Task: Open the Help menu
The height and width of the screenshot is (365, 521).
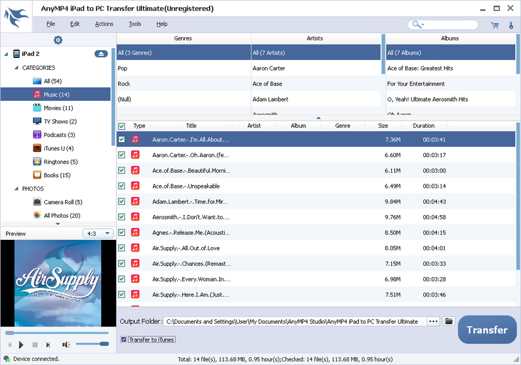Action: pyautogui.click(x=162, y=24)
